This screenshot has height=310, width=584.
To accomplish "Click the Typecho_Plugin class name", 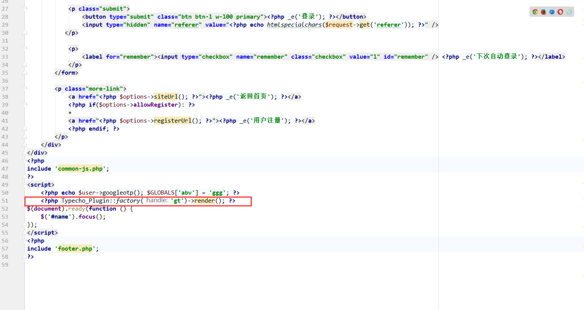I will (85, 201).
